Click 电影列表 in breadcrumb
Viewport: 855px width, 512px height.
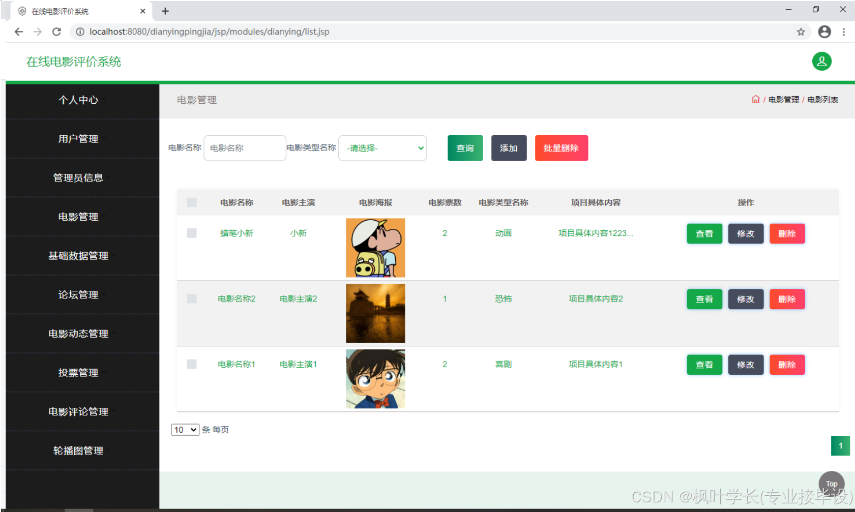tap(822, 100)
